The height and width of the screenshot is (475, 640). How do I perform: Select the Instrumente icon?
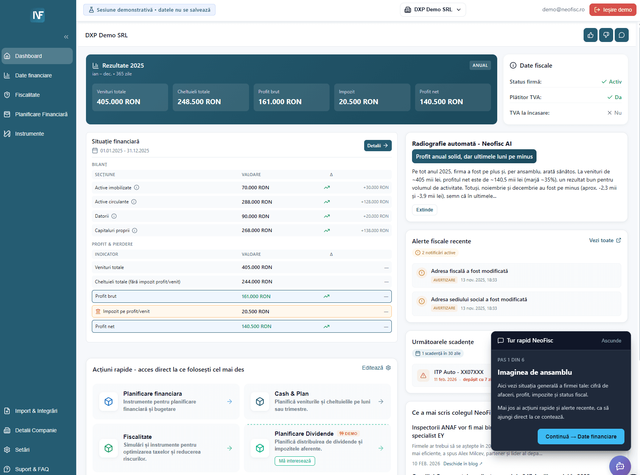(7, 133)
